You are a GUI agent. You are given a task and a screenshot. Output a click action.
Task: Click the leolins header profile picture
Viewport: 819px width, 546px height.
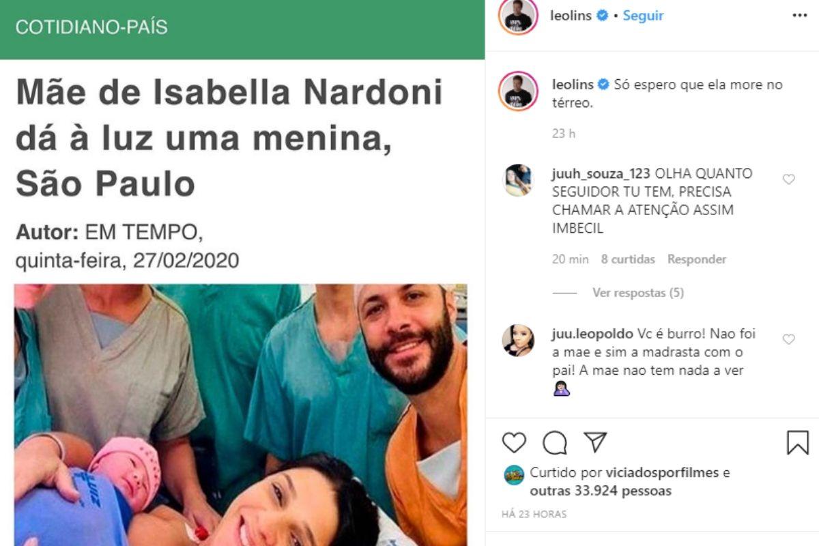click(519, 16)
